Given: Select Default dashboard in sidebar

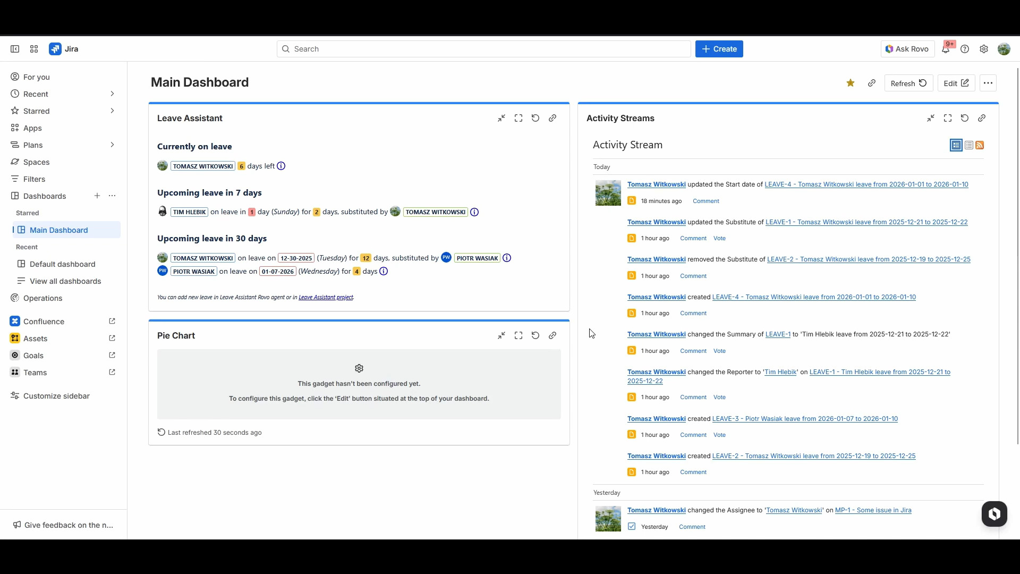Looking at the screenshot, I should click(x=62, y=264).
